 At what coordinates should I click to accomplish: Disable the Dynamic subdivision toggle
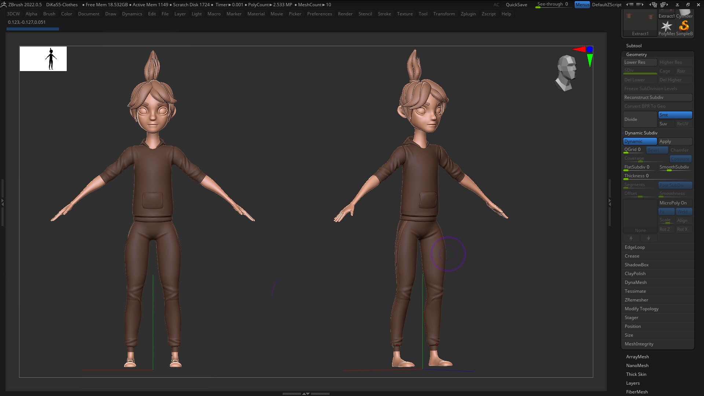coord(639,141)
